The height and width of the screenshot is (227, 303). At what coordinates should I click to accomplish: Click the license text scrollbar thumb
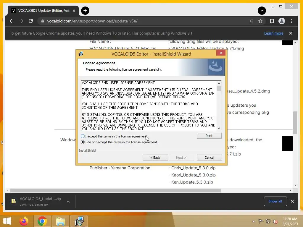click(x=219, y=88)
